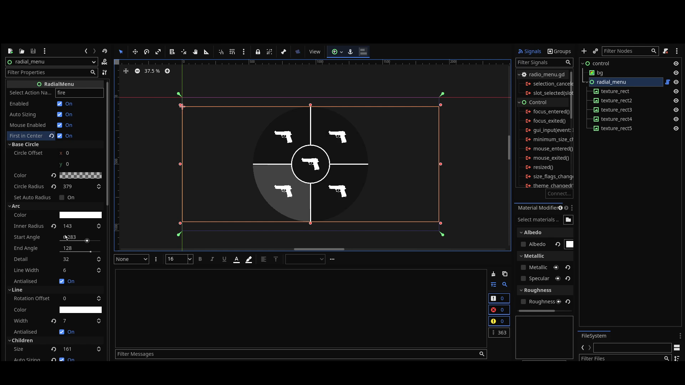The width and height of the screenshot is (685, 385).
Task: Select the texture_rect5 node in tree
Action: [616, 128]
